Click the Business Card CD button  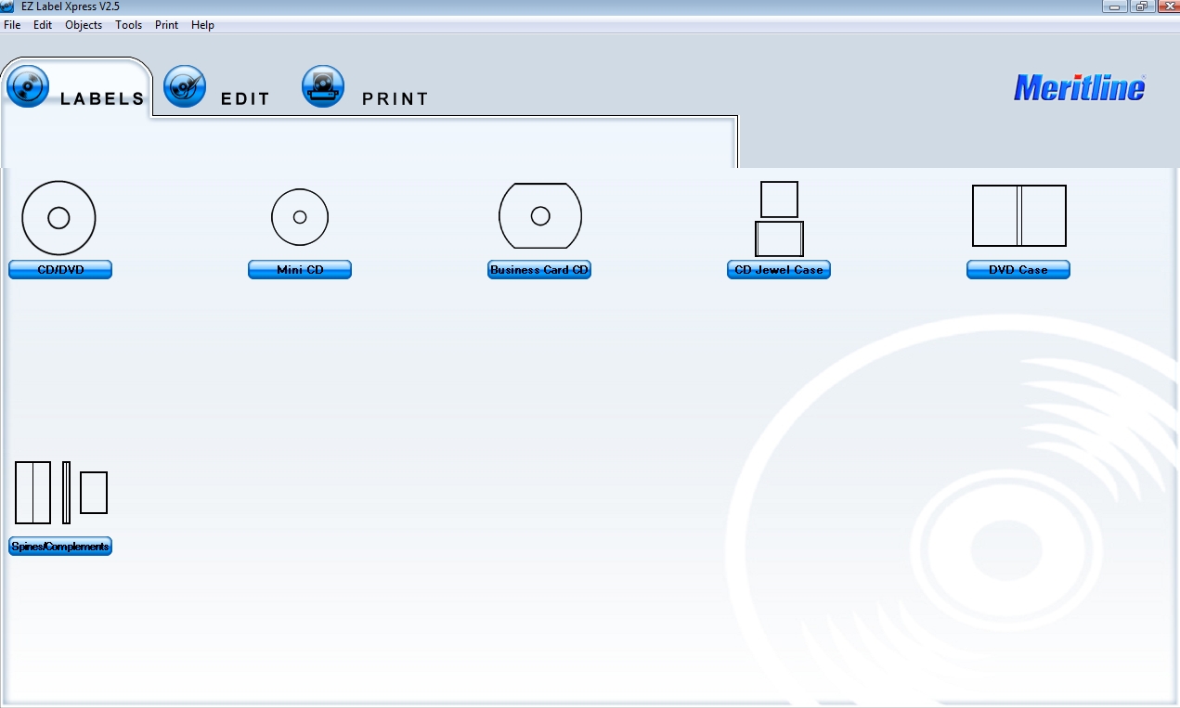click(x=539, y=269)
